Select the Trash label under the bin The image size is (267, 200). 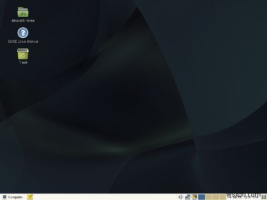[23, 62]
